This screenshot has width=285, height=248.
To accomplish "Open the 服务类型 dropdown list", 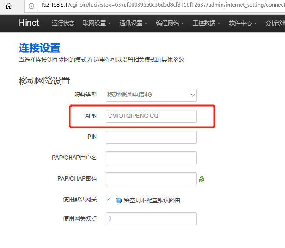I will (x=151, y=95).
